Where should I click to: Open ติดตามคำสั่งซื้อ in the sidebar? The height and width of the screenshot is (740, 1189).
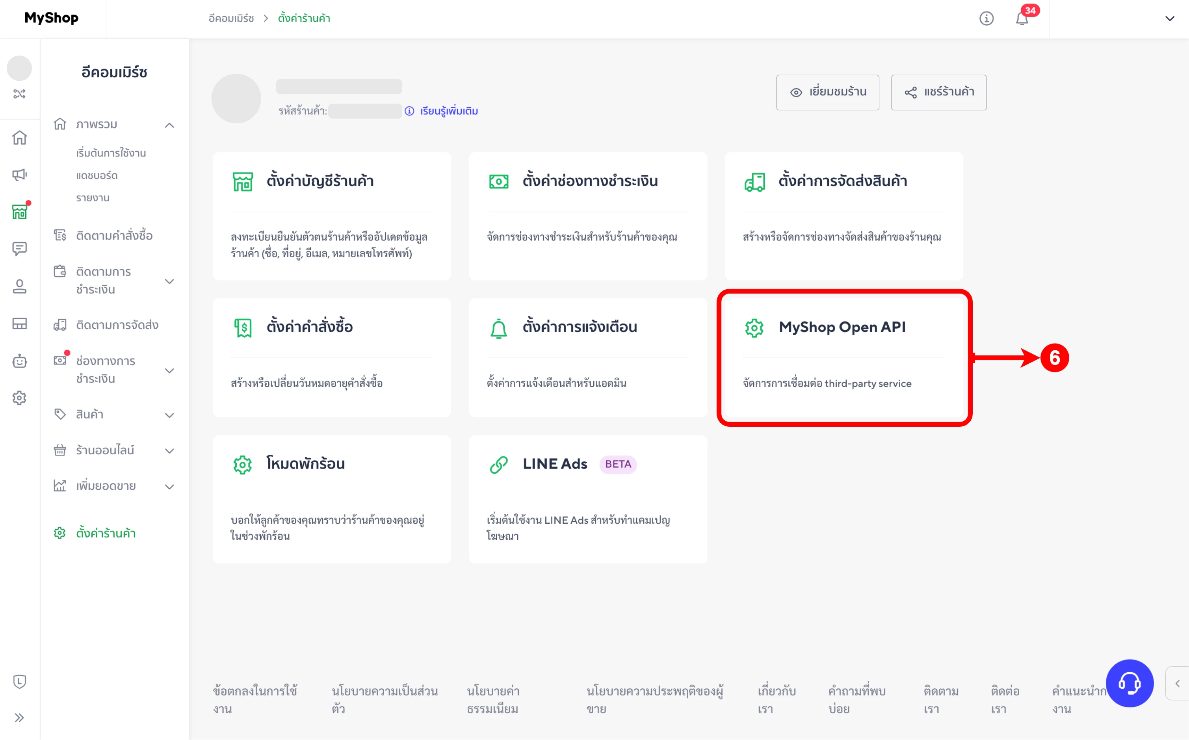pyautogui.click(x=114, y=235)
